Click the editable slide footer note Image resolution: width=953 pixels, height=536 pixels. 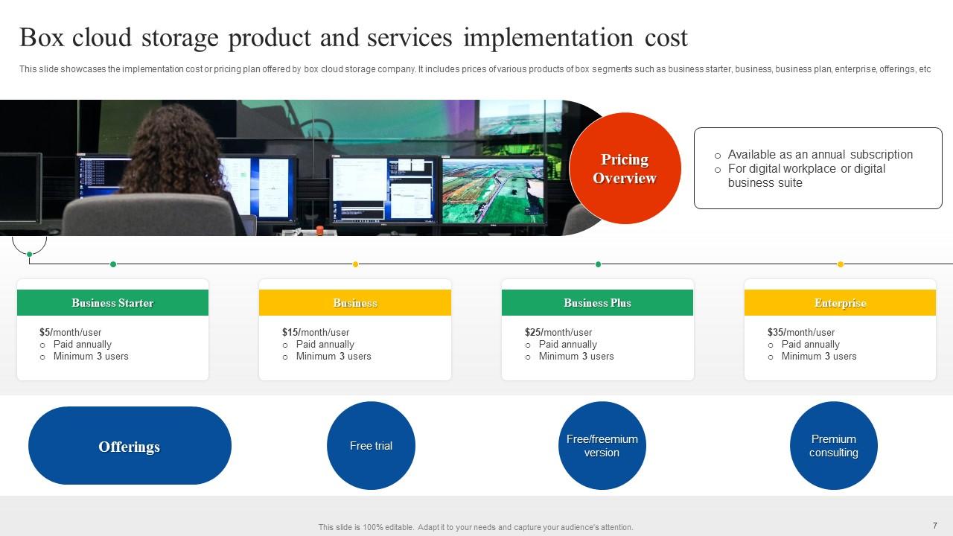point(475,526)
